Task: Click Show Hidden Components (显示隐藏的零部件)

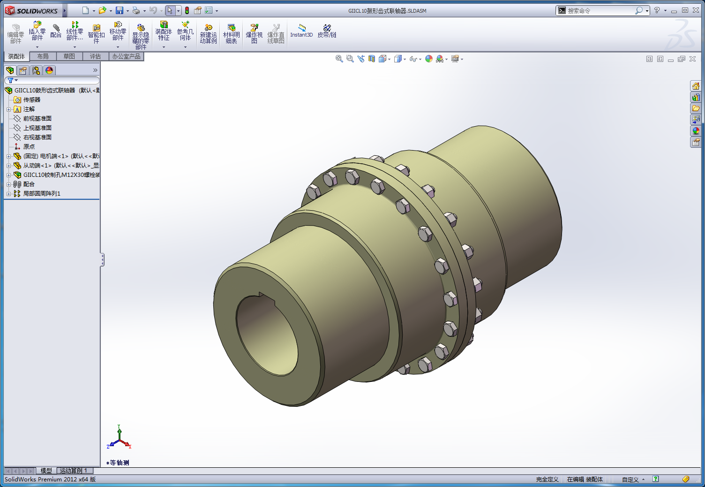Action: click(x=141, y=37)
